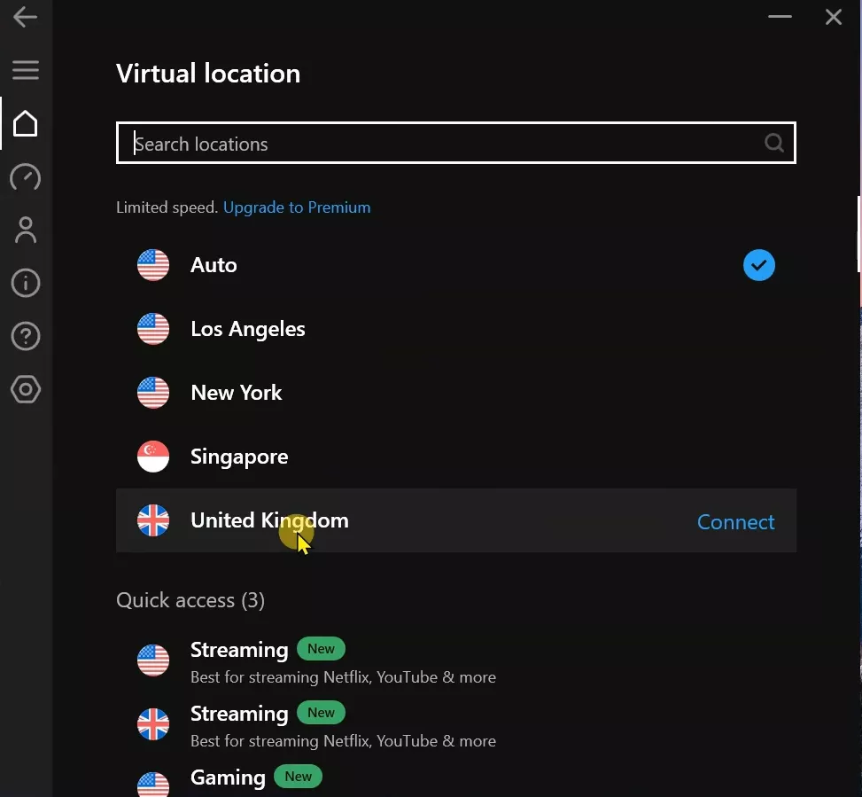Open the navigation sidebar menu
This screenshot has width=862, height=797.
tap(25, 69)
